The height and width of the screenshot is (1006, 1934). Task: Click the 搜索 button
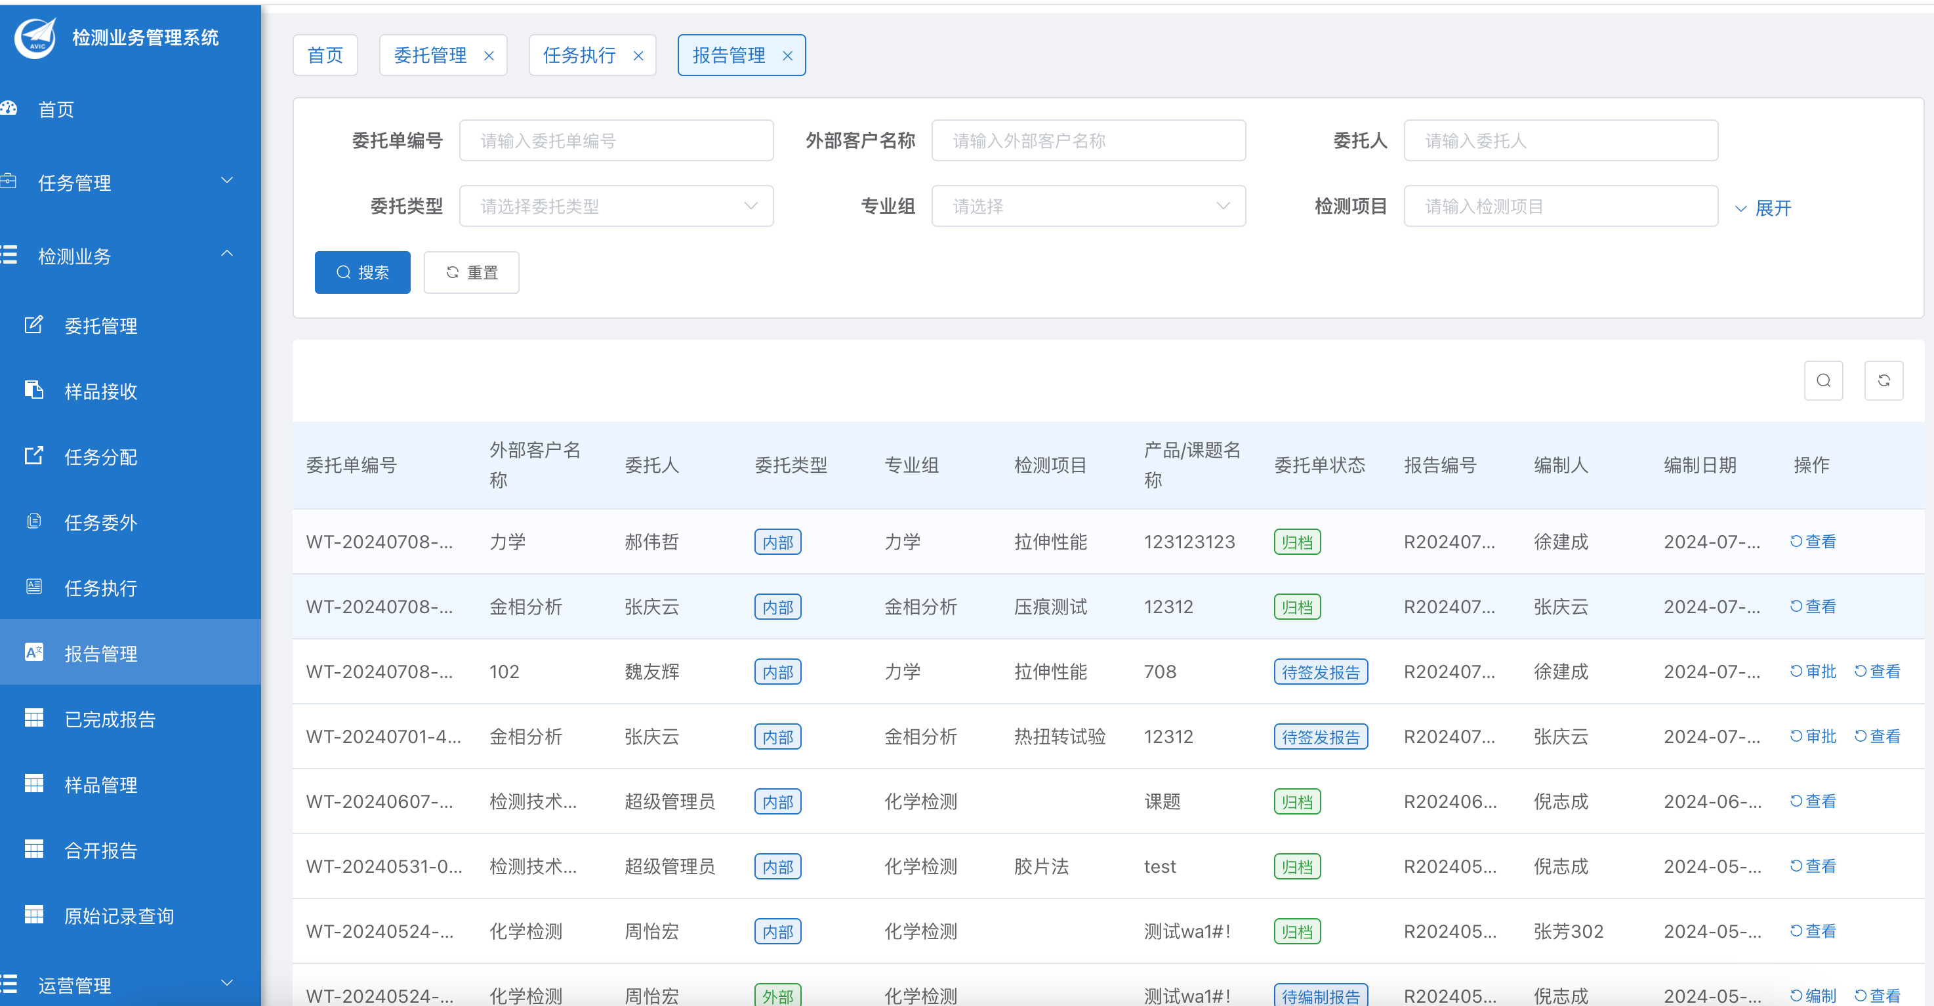coord(363,272)
